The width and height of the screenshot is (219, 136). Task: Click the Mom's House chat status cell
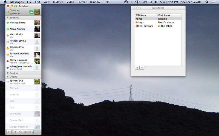click(166, 22)
